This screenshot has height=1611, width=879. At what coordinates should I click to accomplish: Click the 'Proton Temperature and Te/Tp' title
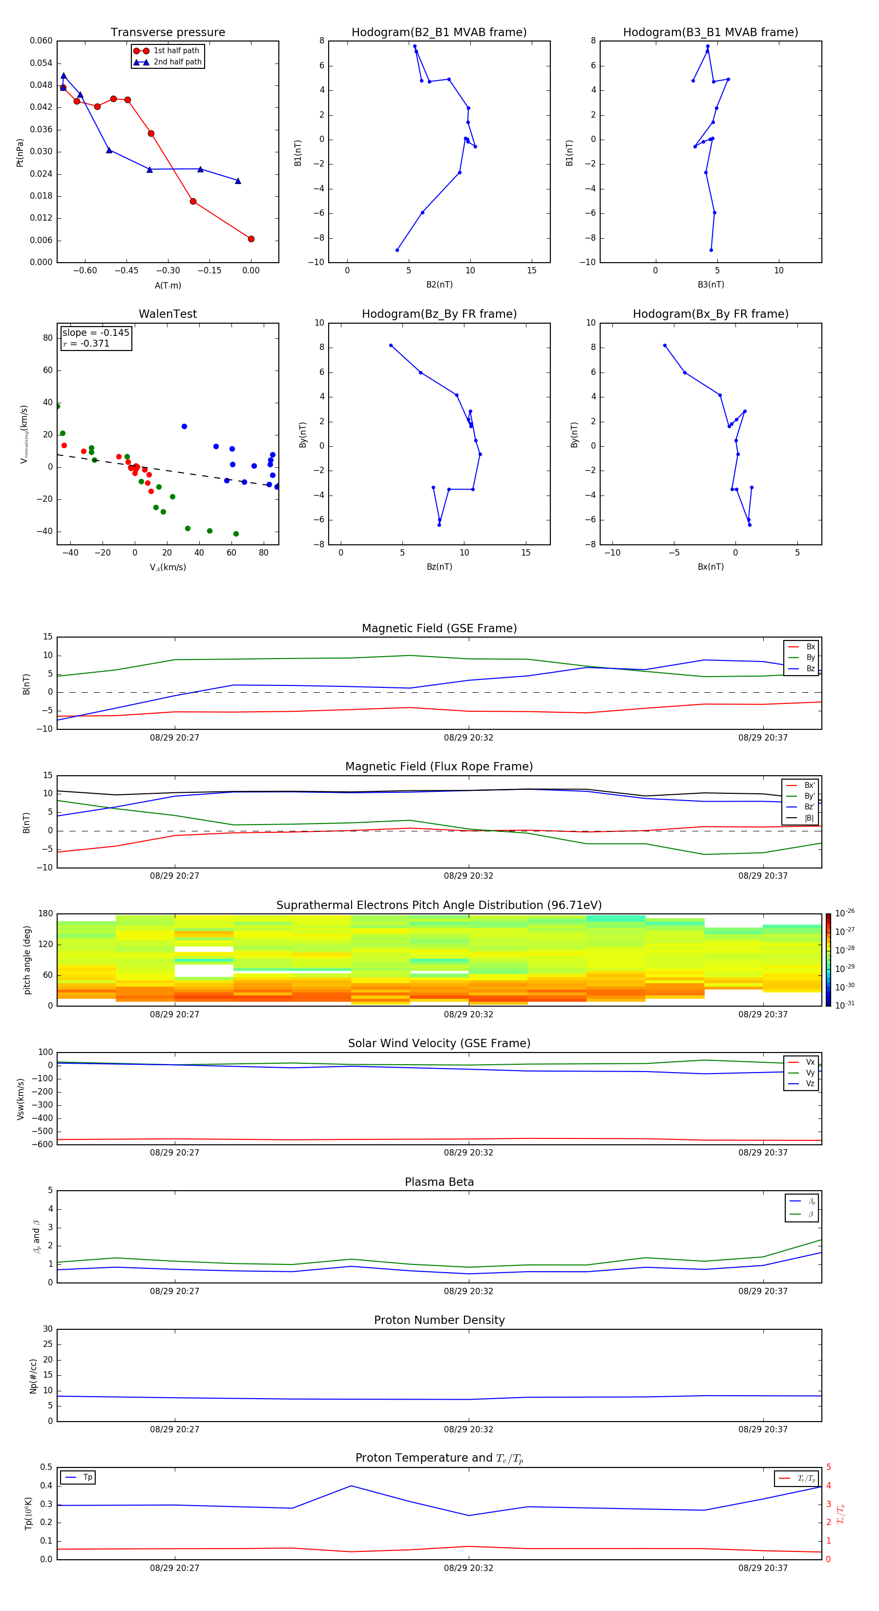[439, 1458]
